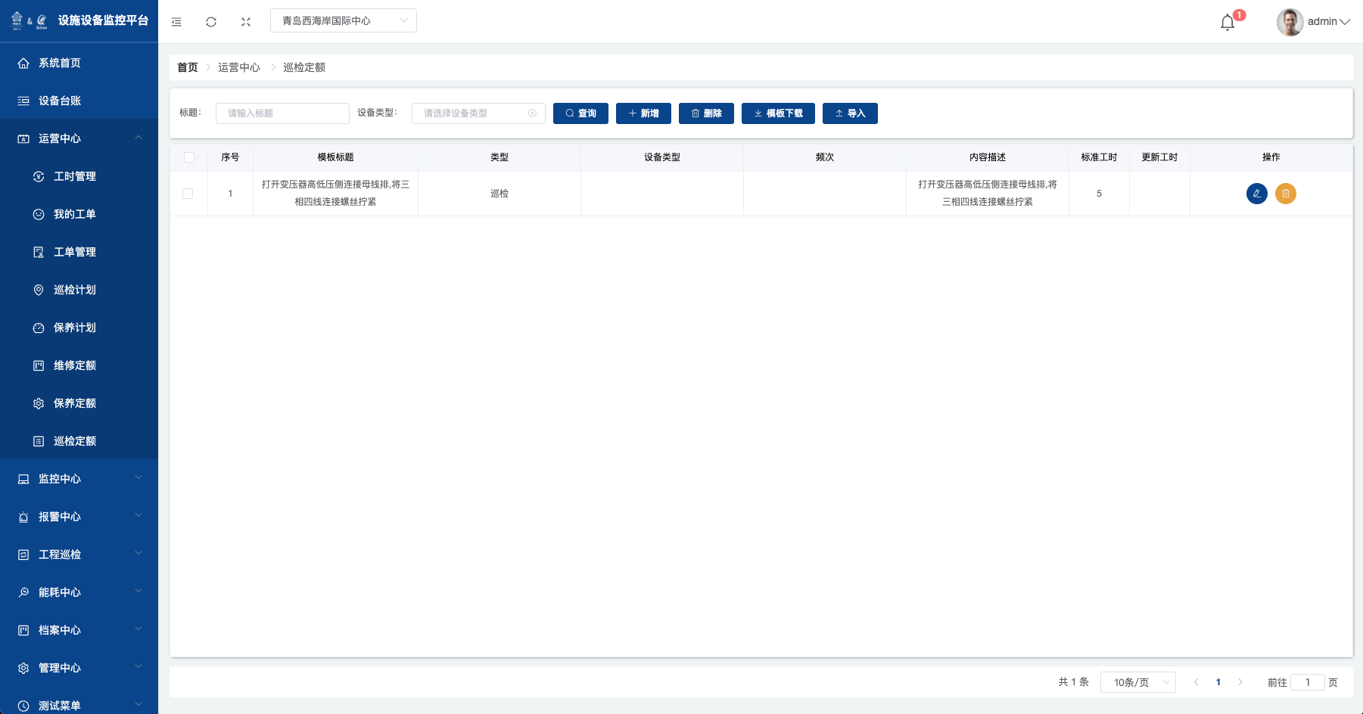Click the 查询 search button
Image resolution: width=1363 pixels, height=714 pixels.
click(580, 113)
